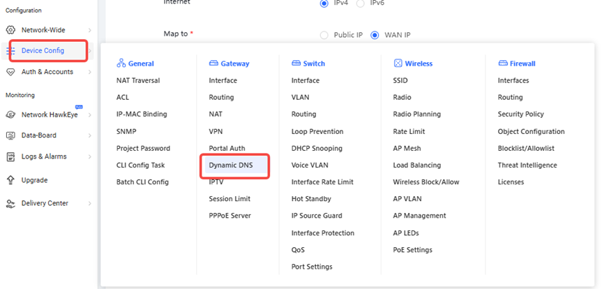Image resolution: width=602 pixels, height=289 pixels.
Task: Expand the Delivery Center chevron
Action: point(89,203)
